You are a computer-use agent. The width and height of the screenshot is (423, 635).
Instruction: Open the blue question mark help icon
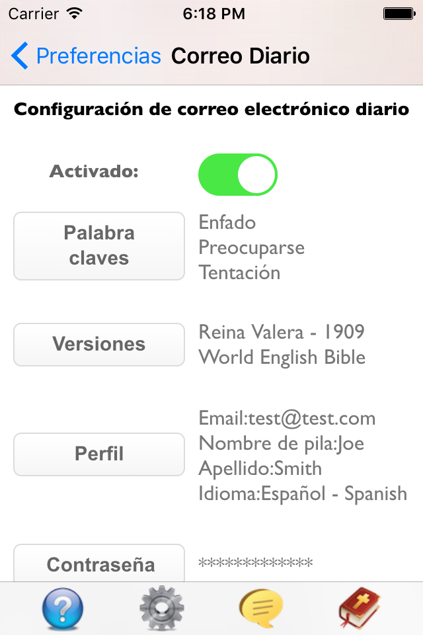(63, 609)
